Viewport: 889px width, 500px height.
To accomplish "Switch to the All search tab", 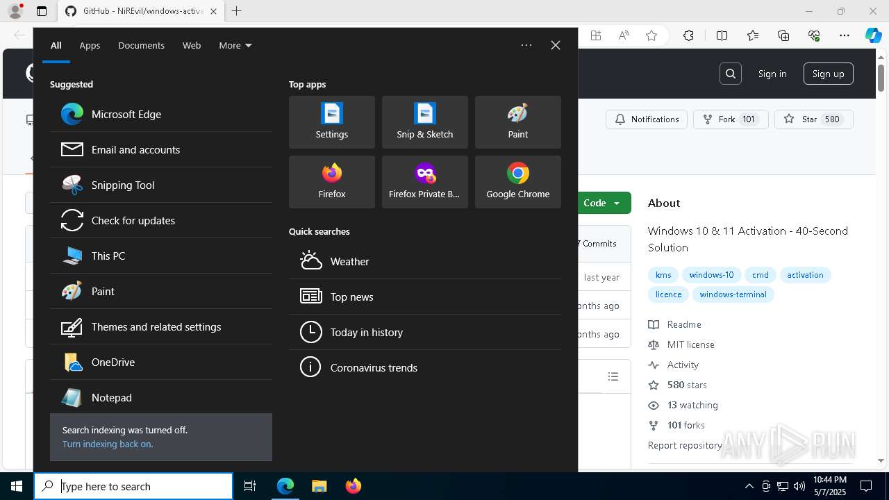I will coord(56,45).
